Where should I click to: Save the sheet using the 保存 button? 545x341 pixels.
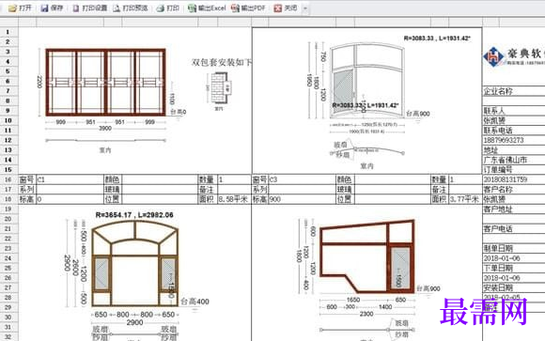[x=52, y=8]
